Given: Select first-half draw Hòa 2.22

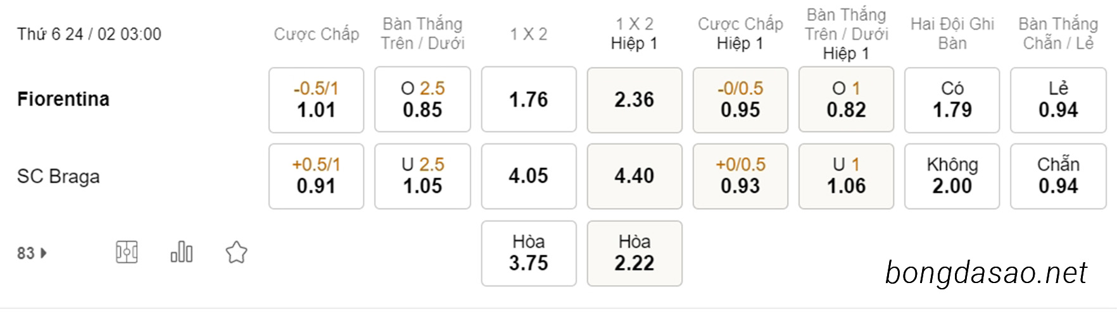Looking at the screenshot, I should (x=634, y=253).
